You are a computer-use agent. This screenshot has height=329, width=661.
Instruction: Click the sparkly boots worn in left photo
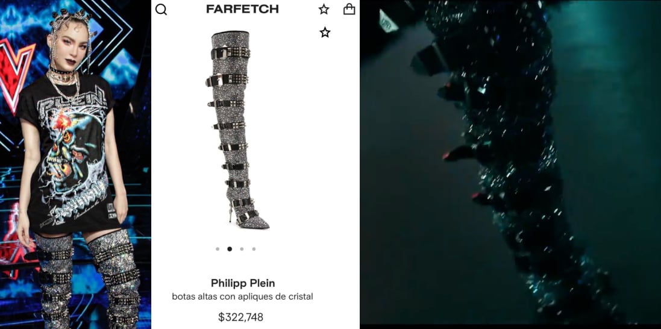[87, 279]
